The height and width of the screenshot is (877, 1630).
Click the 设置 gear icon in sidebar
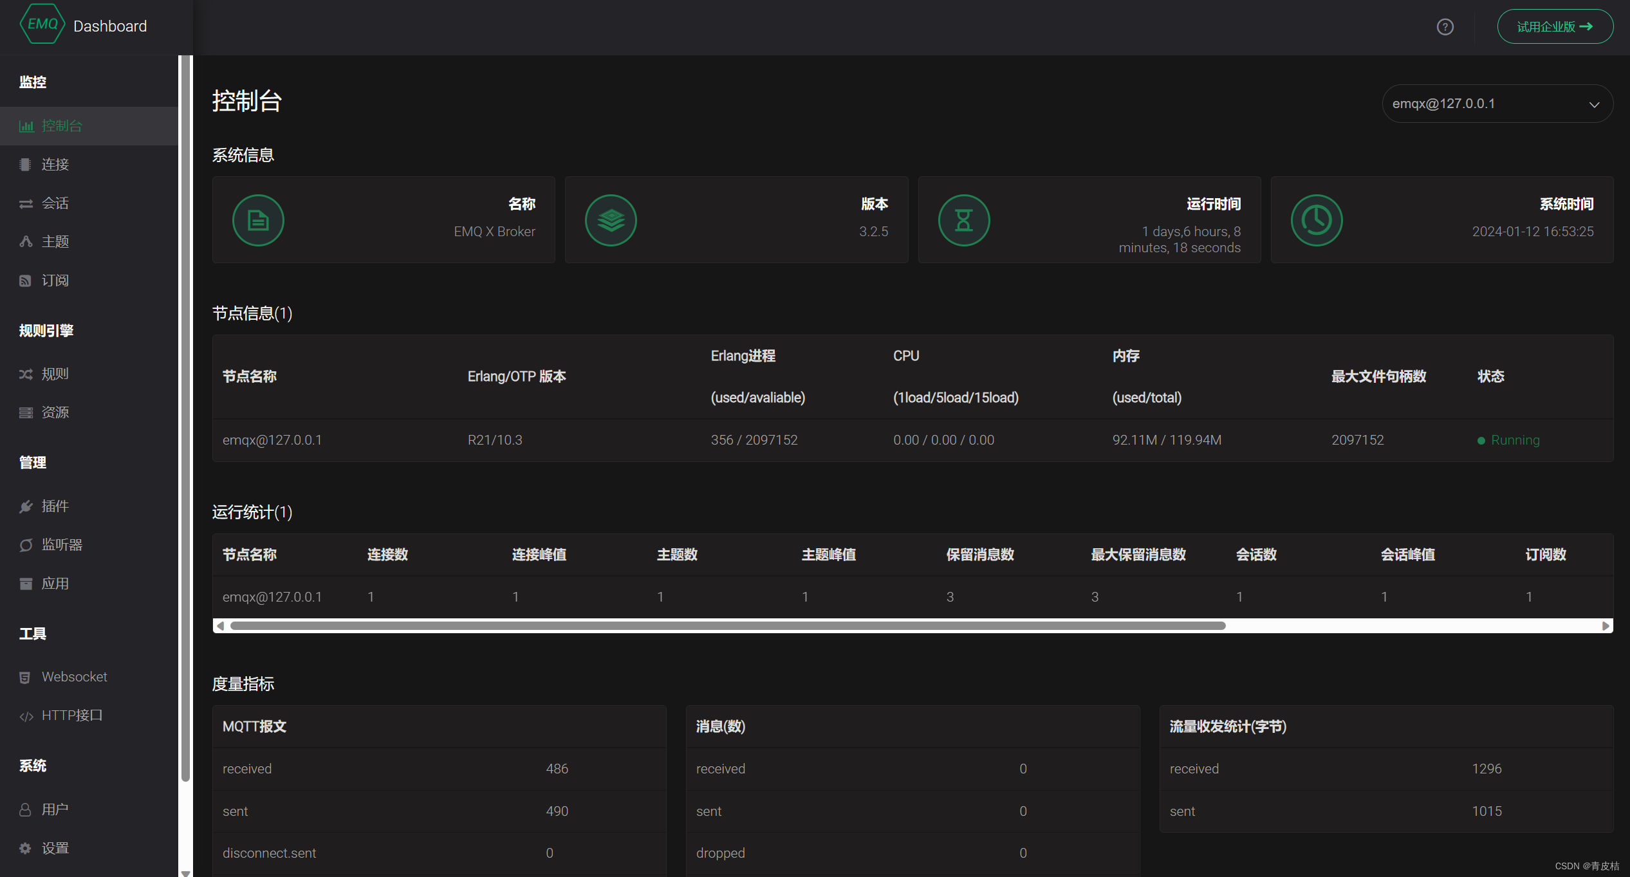coord(25,848)
